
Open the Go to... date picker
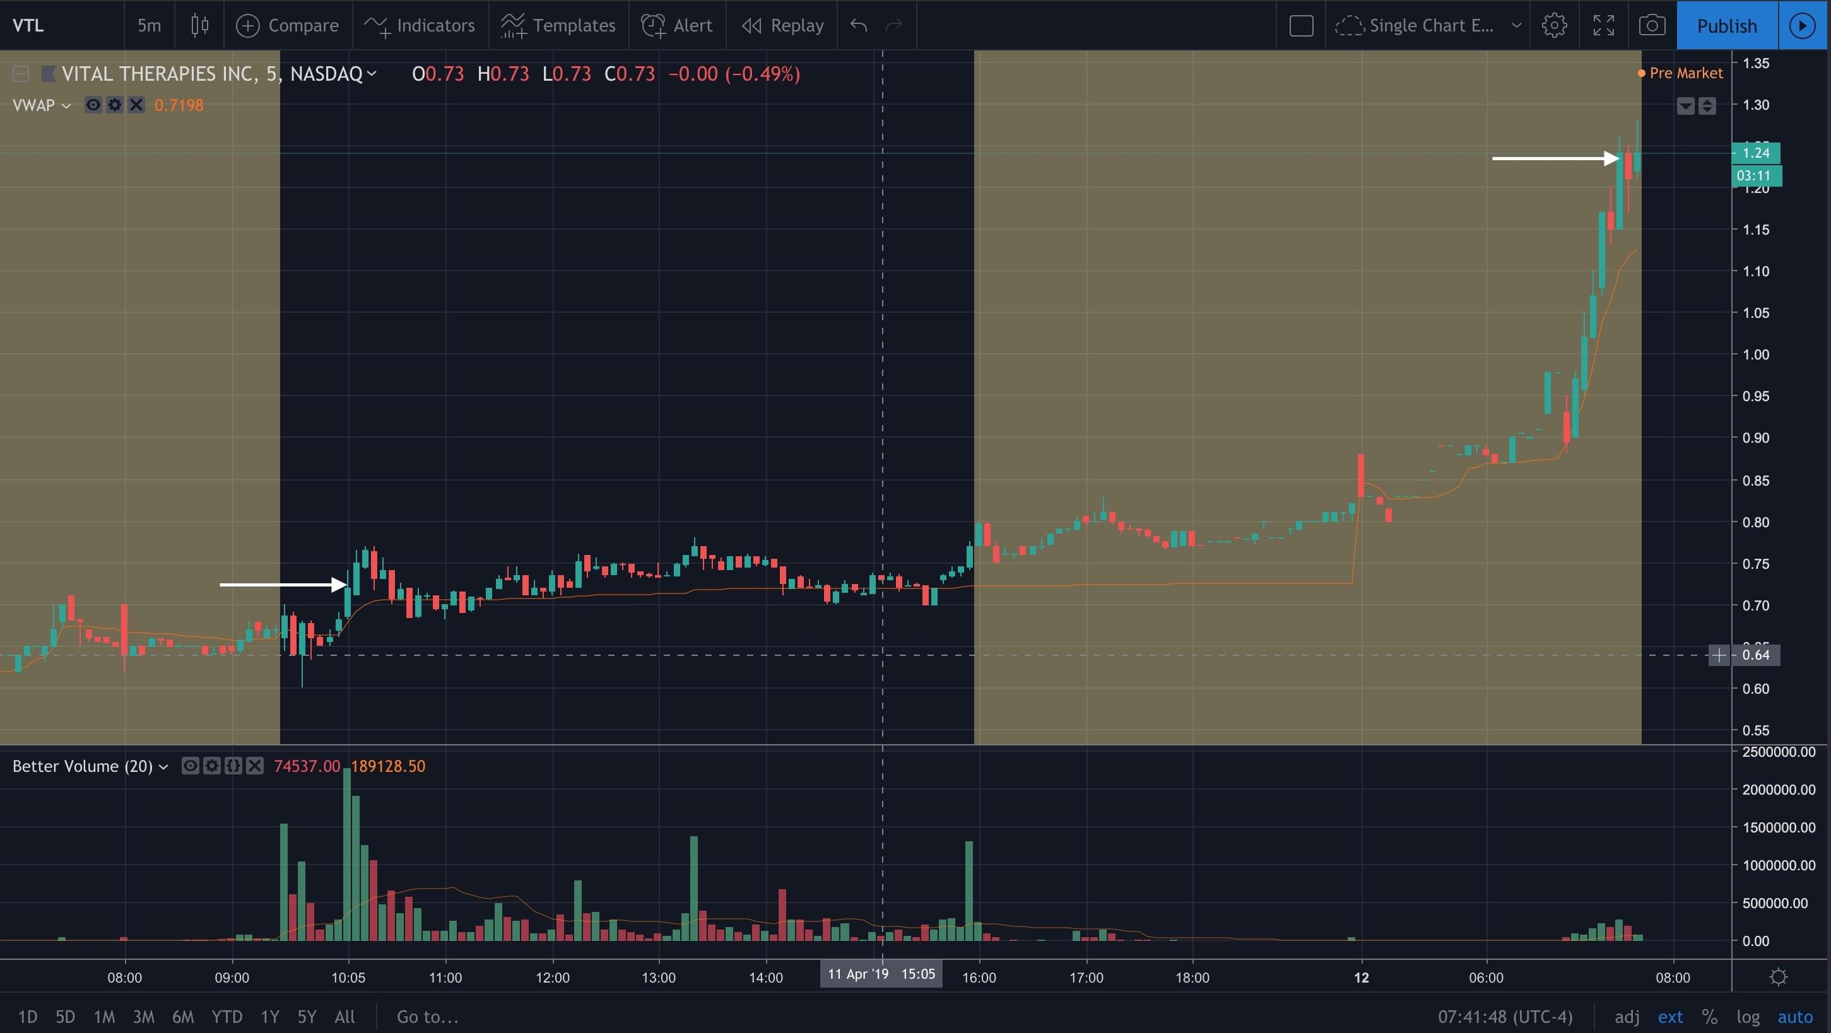pyautogui.click(x=427, y=1017)
